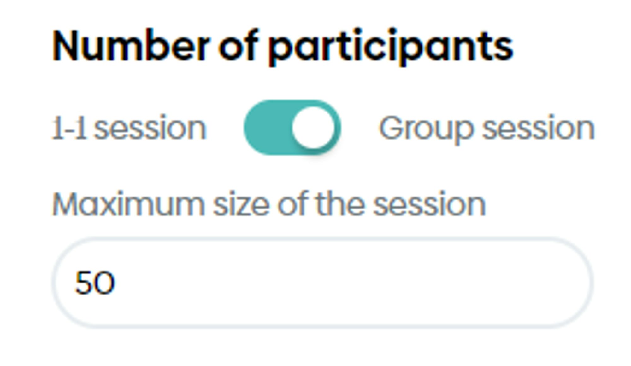Click the 1-1 text left of the switch
This screenshot has width=631, height=366.
(x=69, y=128)
